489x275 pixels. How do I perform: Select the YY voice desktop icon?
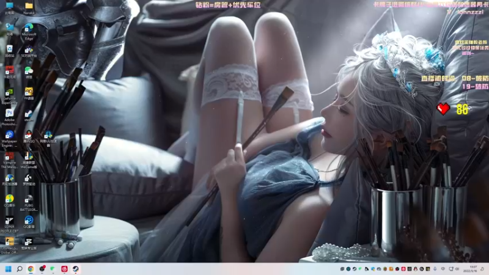[29, 94]
